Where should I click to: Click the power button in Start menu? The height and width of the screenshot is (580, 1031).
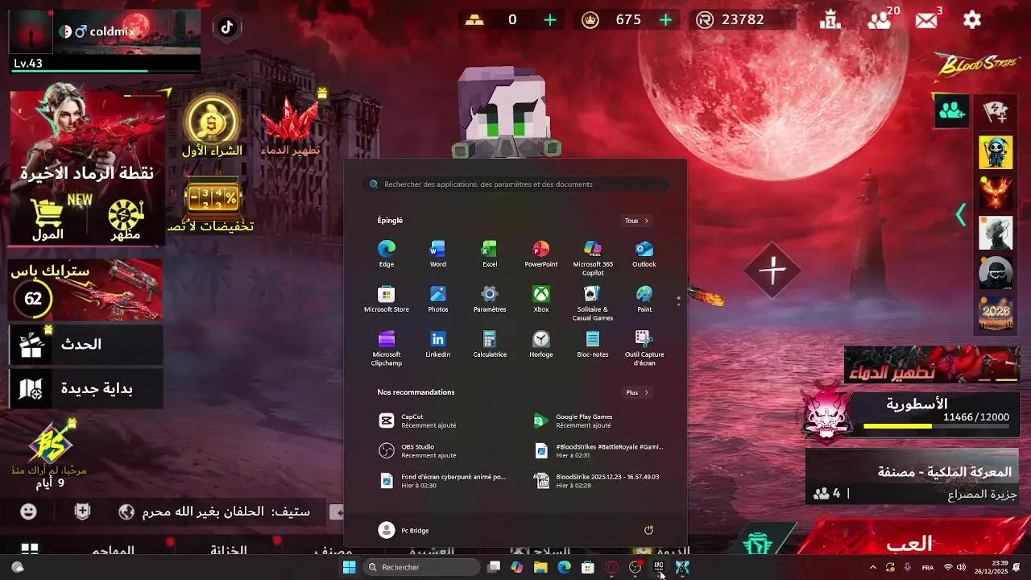click(648, 530)
